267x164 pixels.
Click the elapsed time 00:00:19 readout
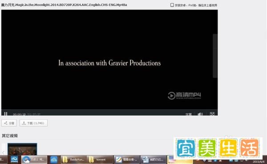(19, 114)
